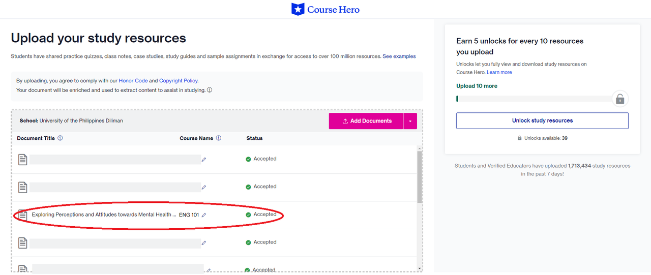Image resolution: width=651 pixels, height=275 pixels.
Task: Click the padlock icon on progress bar
Action: click(x=620, y=99)
